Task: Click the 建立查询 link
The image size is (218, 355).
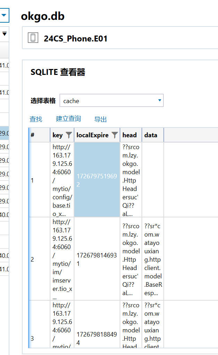Action: tap(68, 119)
